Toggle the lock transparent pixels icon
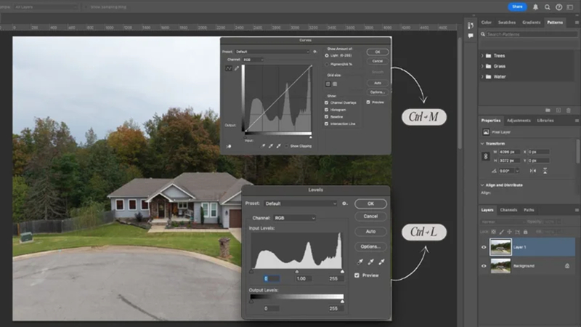This screenshot has height=327, width=581. click(x=494, y=232)
